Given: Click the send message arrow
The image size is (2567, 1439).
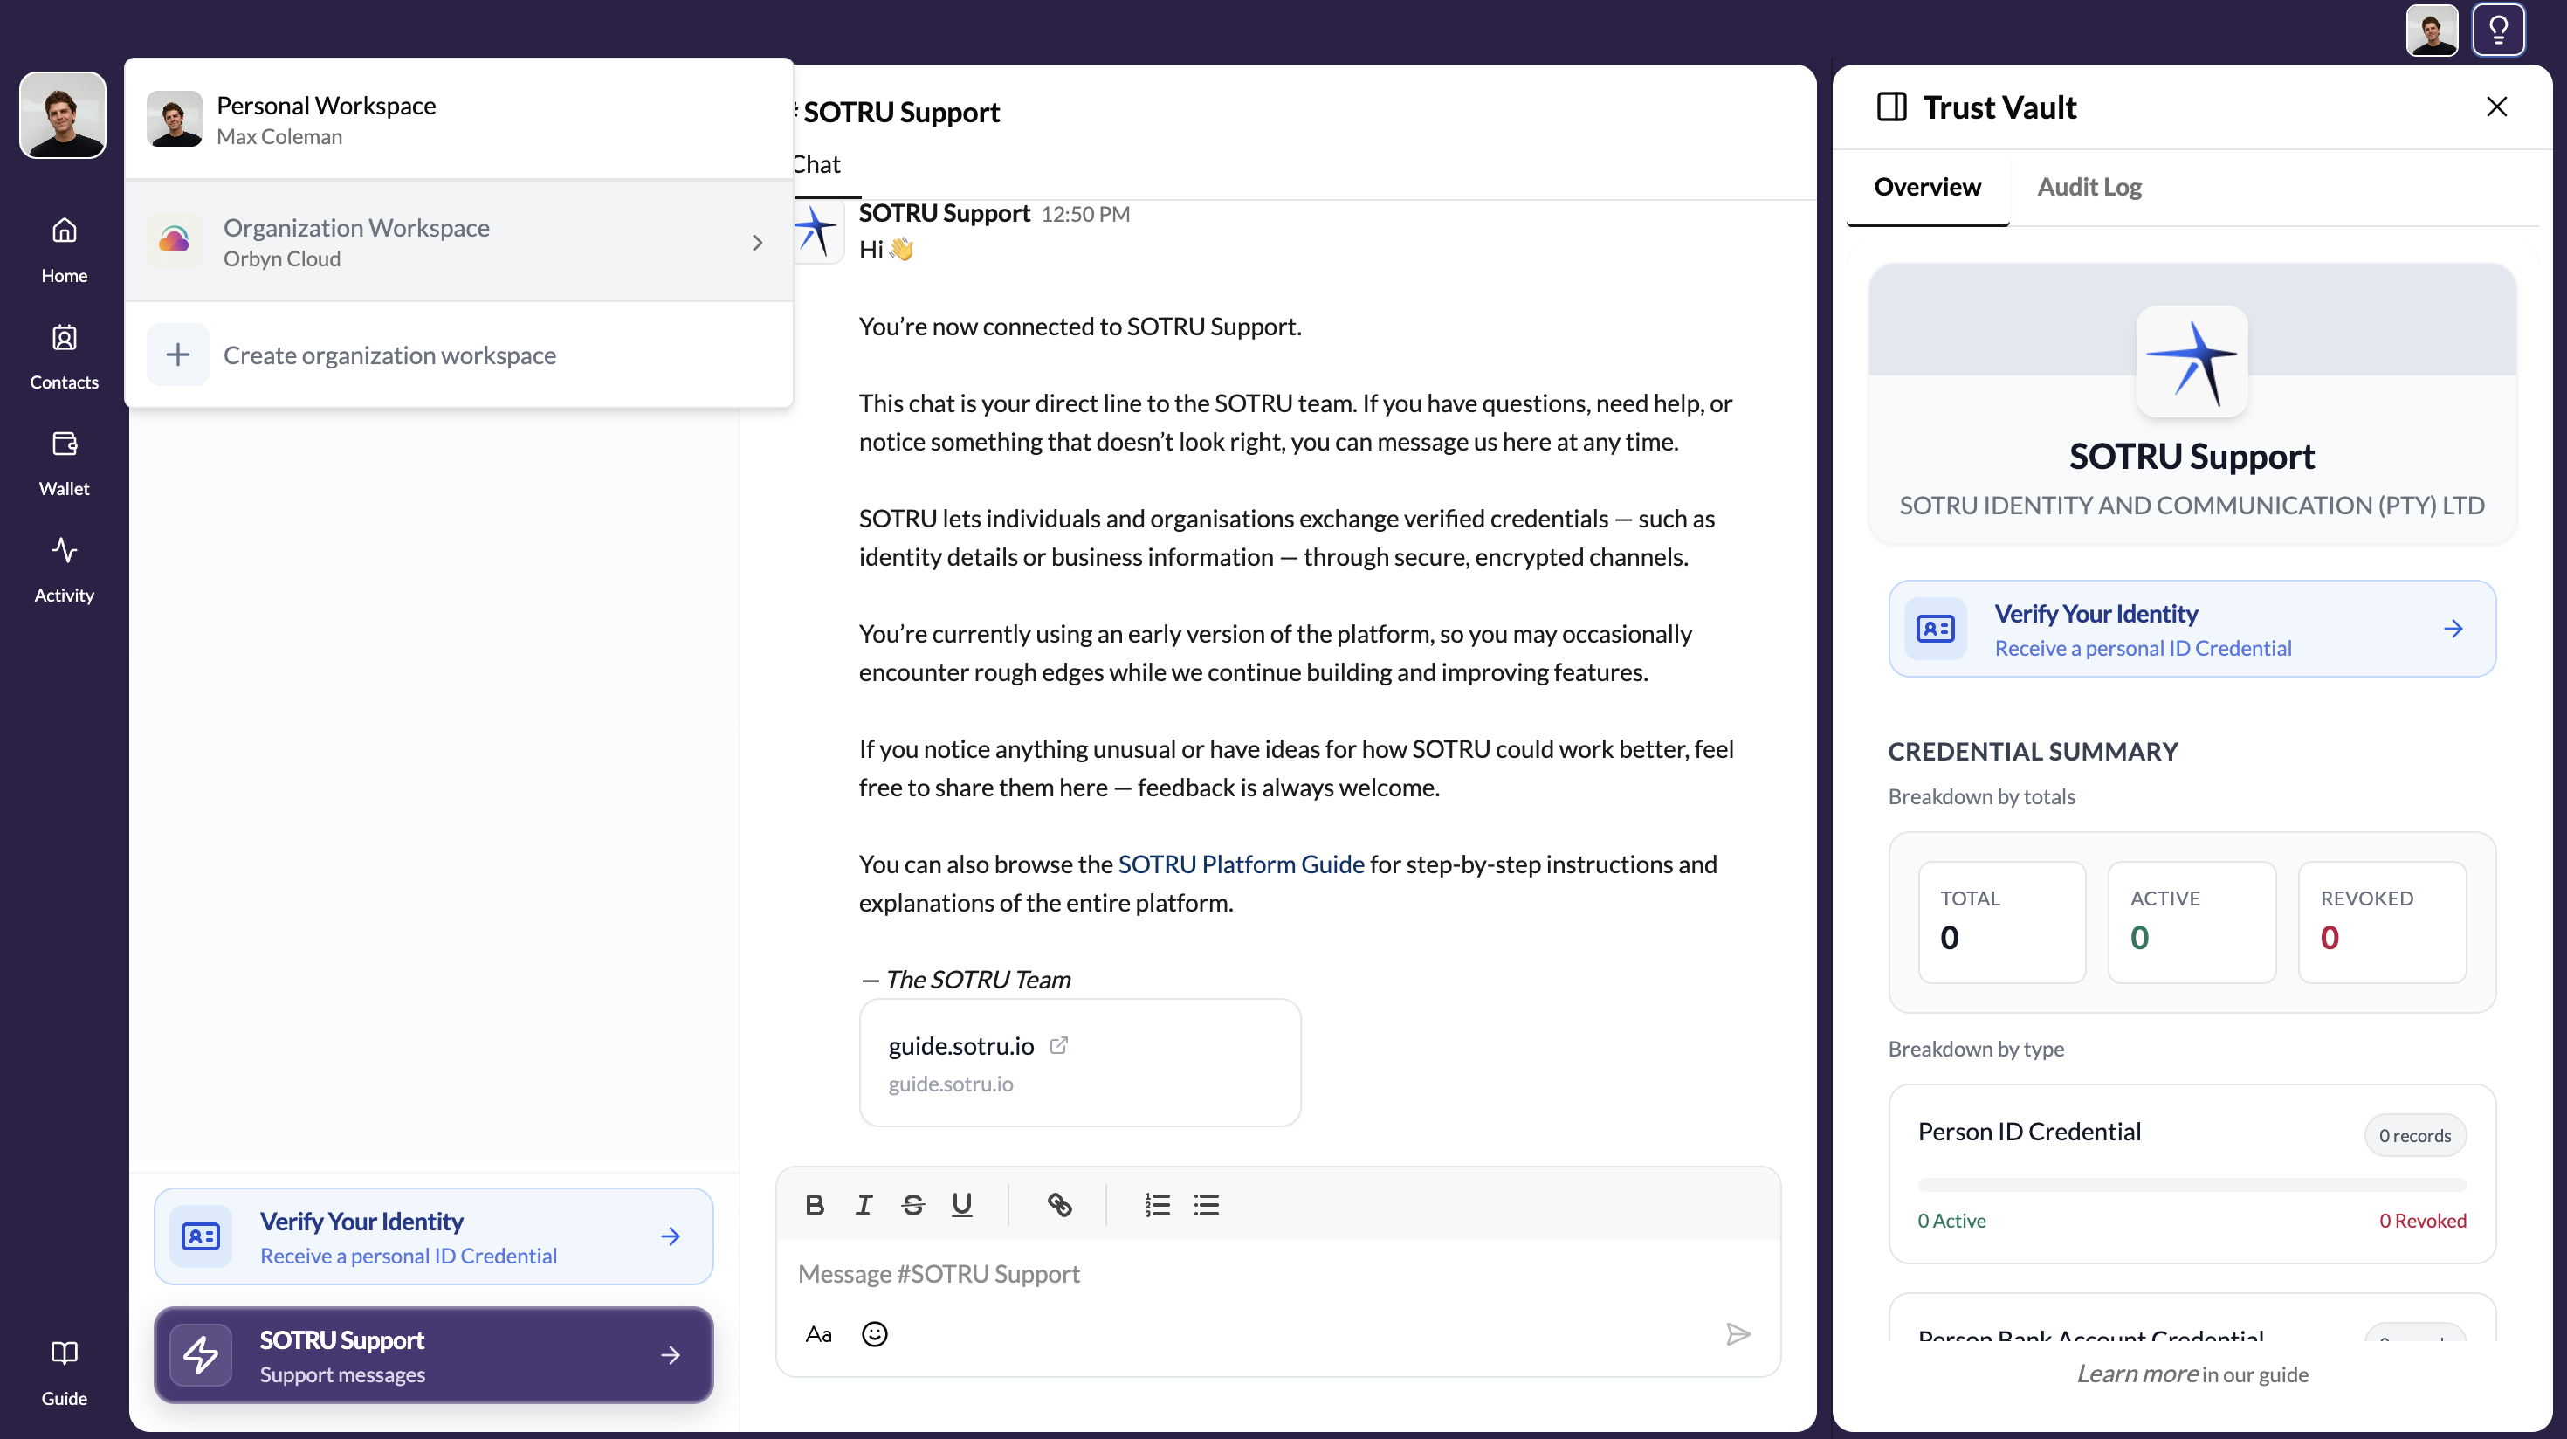Looking at the screenshot, I should (x=1738, y=1333).
